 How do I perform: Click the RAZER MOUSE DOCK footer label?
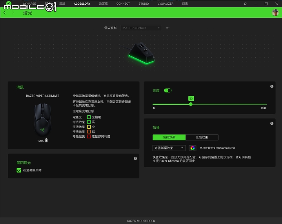[x=141, y=221]
